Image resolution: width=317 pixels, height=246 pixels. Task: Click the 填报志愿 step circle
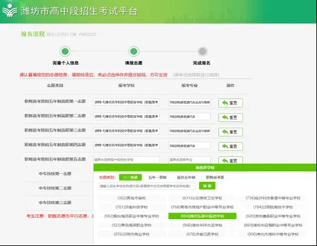134,51
